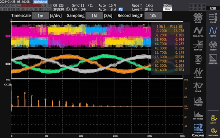Click the white I1 zero-level marker
This screenshot has width=220, height=138.
(8, 64)
